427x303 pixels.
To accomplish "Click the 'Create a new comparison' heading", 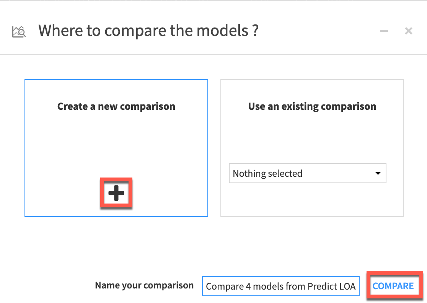I will click(116, 106).
